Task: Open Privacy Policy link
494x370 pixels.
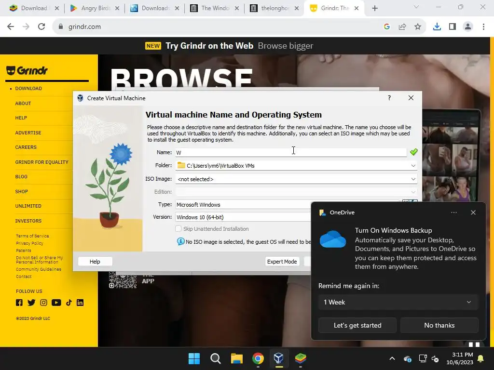Action: (29, 243)
